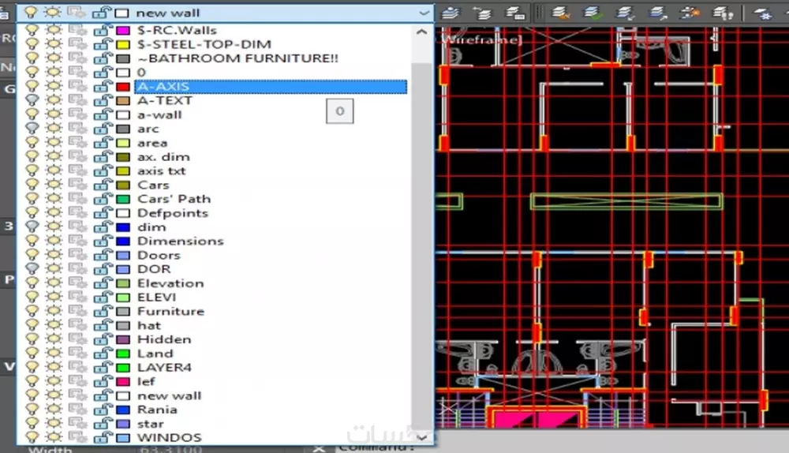Select the A-AXIS layer name
This screenshot has height=453, width=789.
163,87
